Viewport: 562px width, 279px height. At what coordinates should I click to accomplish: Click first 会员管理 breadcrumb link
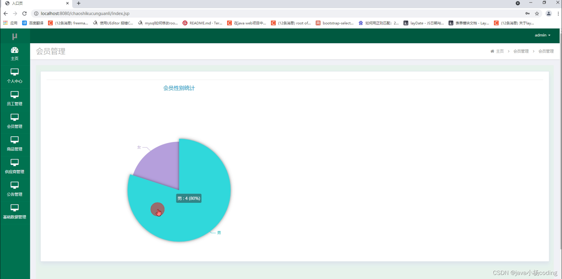tap(521, 51)
